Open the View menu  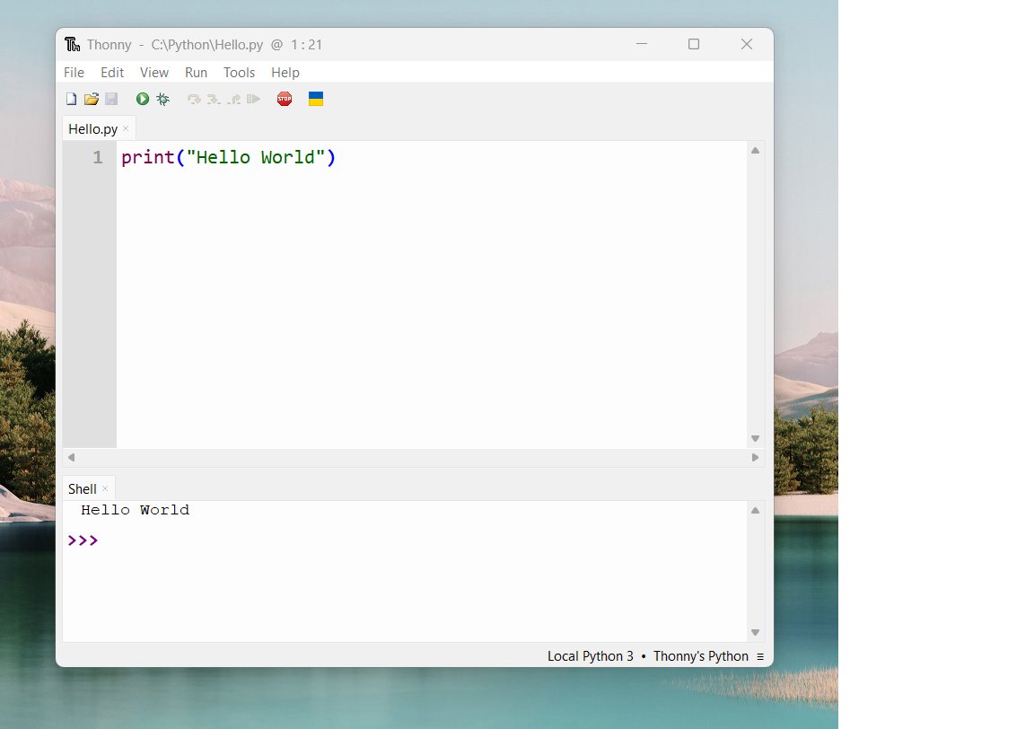[154, 73]
